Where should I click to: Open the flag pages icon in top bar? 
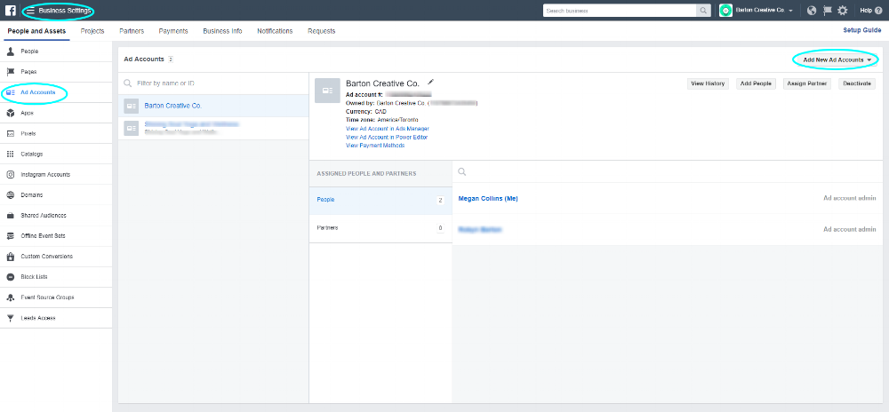[827, 10]
